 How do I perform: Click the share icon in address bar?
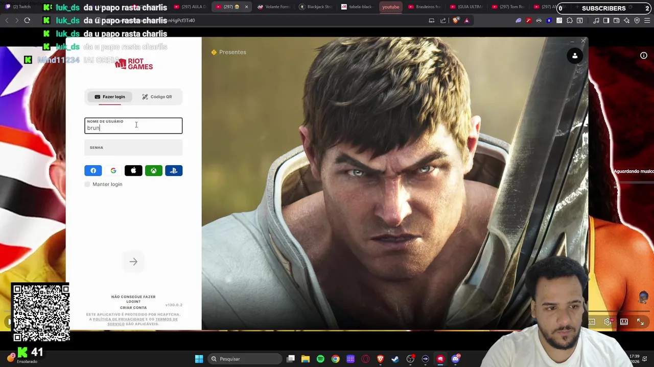tap(443, 20)
